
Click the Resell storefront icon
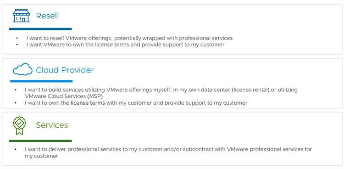[x=21, y=16]
